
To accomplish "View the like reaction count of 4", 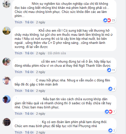I will (112, 89).
